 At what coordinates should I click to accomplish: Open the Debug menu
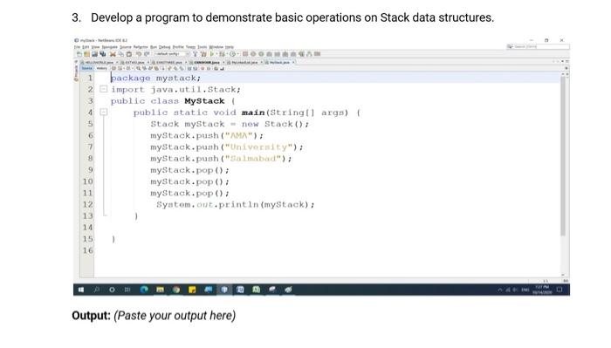tap(164, 47)
